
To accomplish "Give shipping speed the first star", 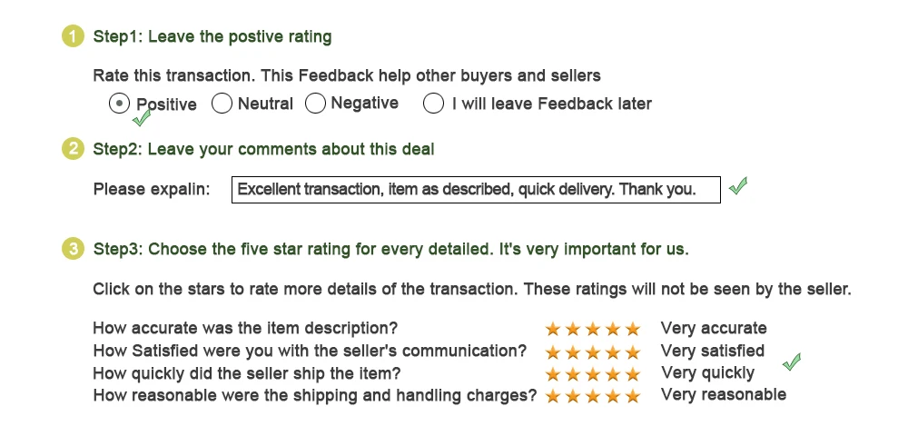I will click(553, 374).
